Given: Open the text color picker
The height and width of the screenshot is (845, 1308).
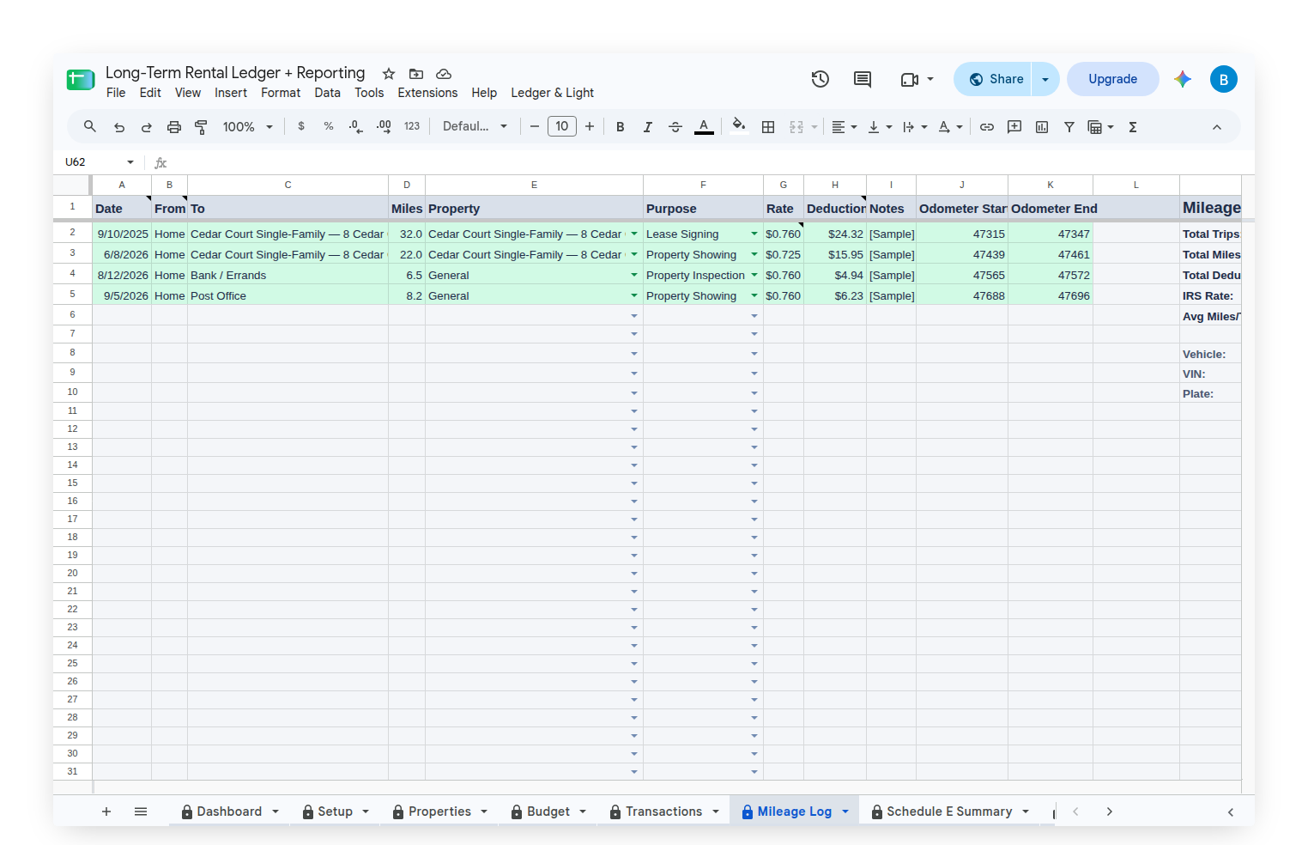Looking at the screenshot, I should 704,127.
